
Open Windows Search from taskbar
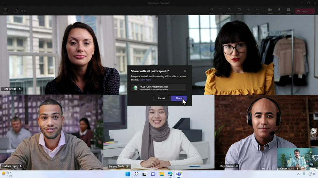(x=136, y=174)
